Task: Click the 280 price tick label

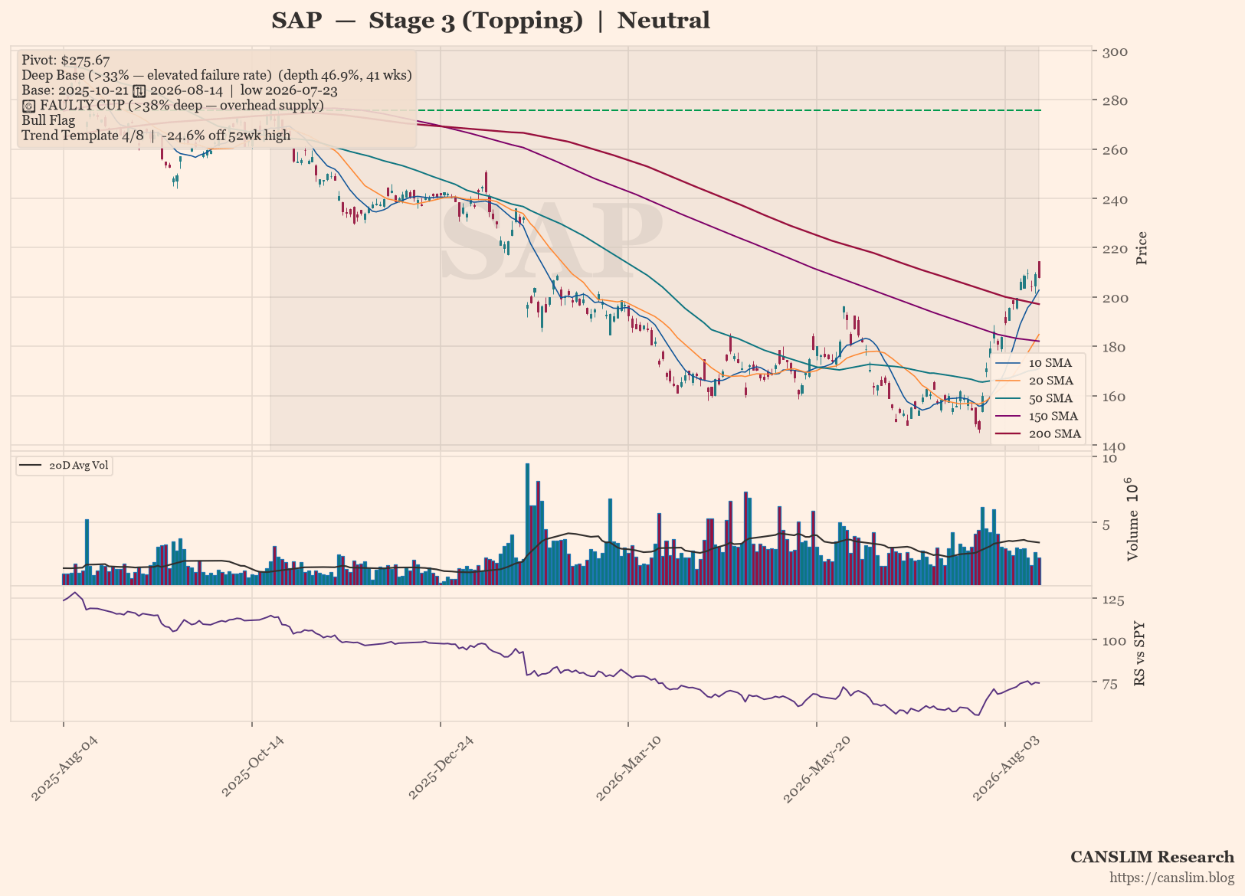Action: point(1114,101)
